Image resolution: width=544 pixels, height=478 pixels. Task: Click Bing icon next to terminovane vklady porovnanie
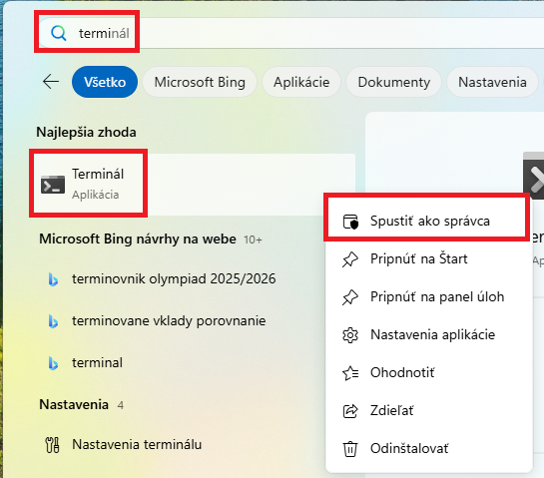click(x=53, y=321)
